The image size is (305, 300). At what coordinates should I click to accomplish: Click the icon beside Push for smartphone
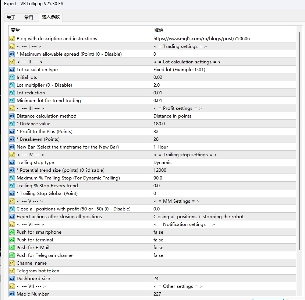tap(12, 232)
